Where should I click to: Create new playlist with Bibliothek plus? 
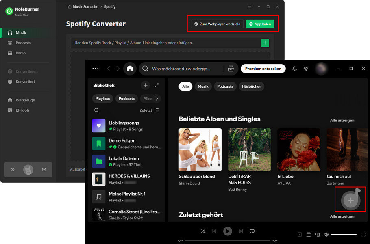pos(146,85)
